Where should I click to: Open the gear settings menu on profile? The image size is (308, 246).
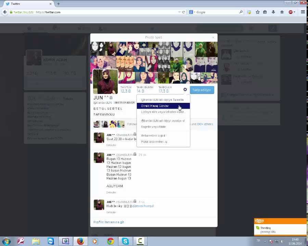tap(185, 90)
